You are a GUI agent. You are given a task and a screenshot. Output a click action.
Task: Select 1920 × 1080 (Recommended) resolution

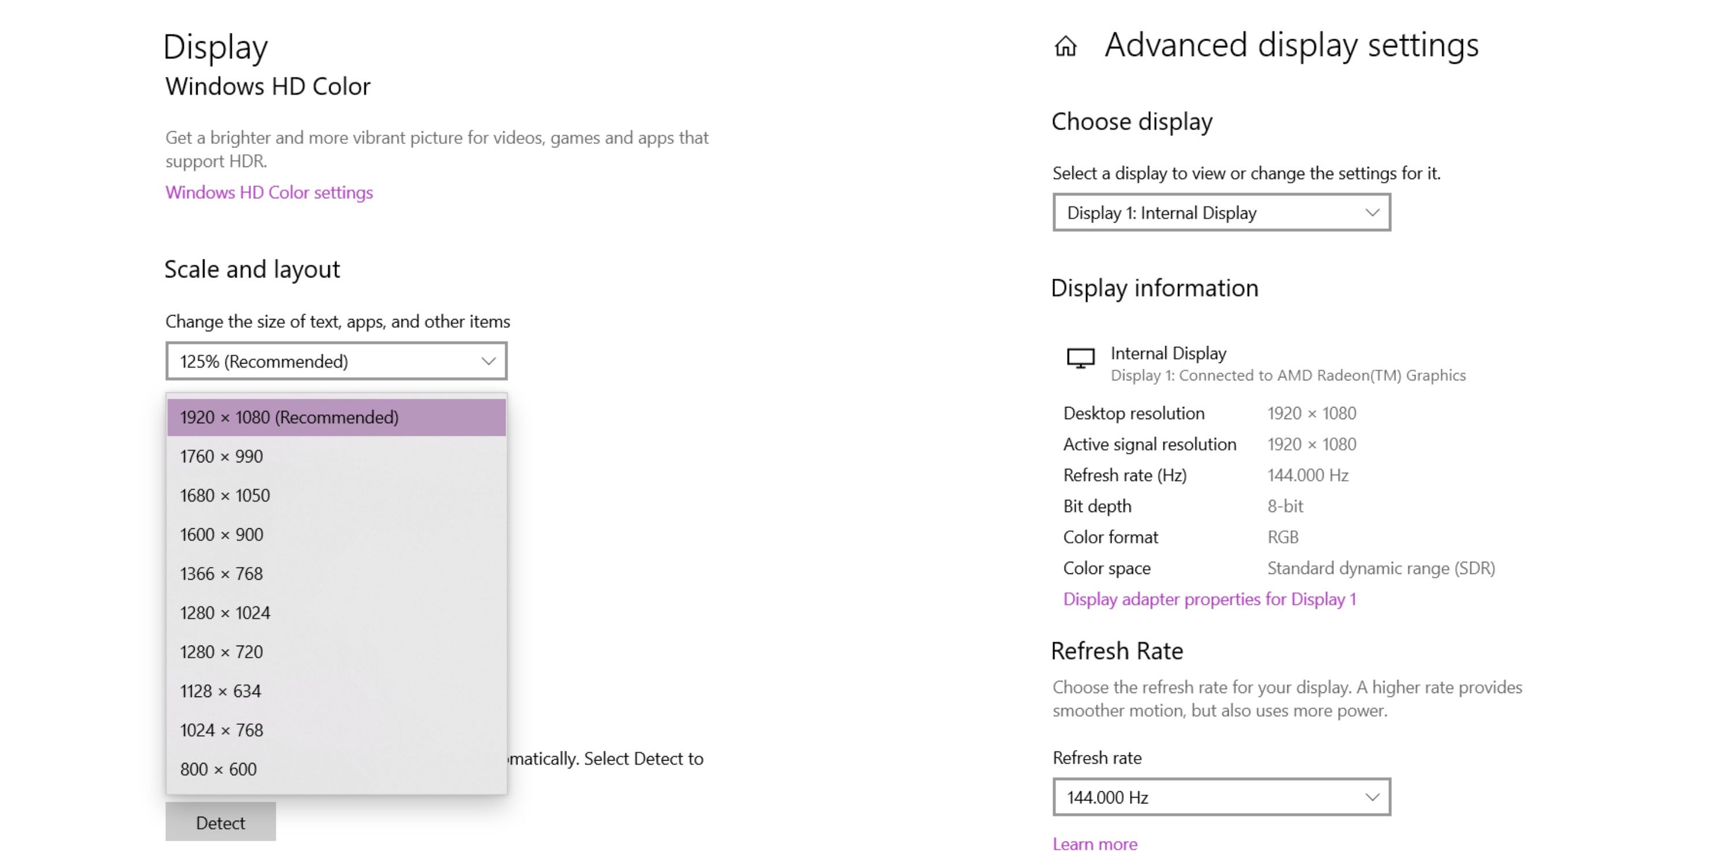[x=336, y=417]
